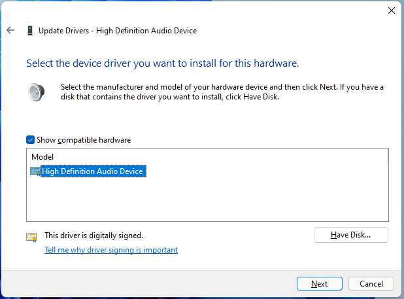Image resolution: width=404 pixels, height=299 pixels.
Task: Click the Model column header
Action: [42, 157]
